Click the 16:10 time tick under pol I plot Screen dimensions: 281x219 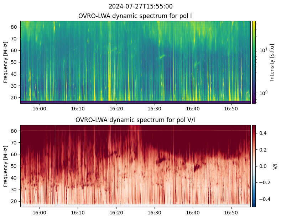click(78, 108)
